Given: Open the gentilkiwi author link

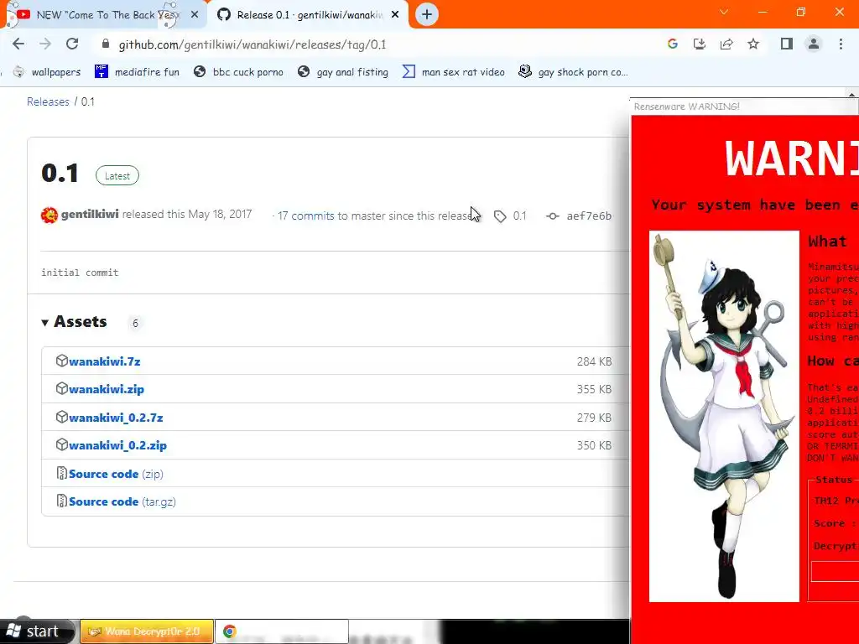Looking at the screenshot, I should (90, 214).
